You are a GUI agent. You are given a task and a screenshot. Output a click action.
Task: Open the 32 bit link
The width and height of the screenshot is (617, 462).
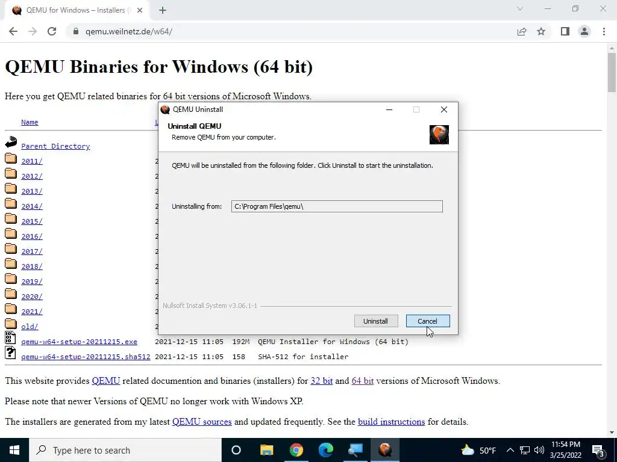coord(322,381)
